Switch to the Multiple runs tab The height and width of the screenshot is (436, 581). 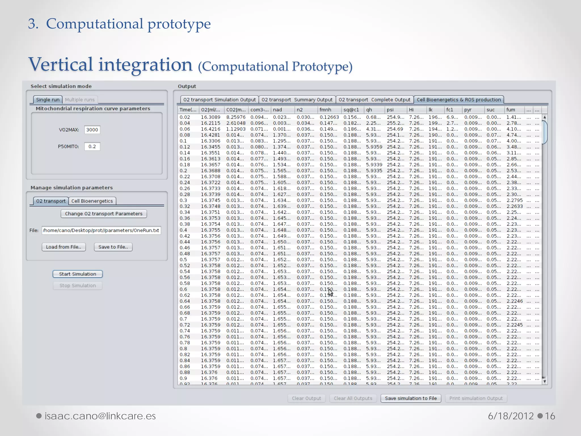(80, 100)
